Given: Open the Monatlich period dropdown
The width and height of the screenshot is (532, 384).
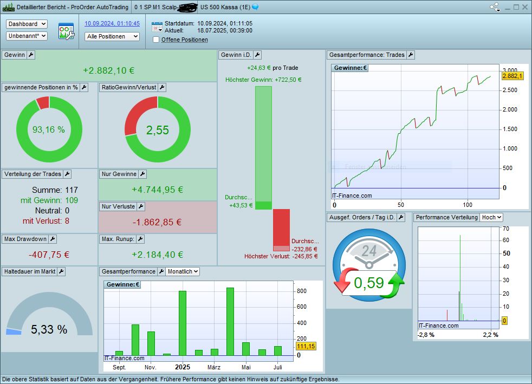Looking at the screenshot, I should pyautogui.click(x=183, y=271).
